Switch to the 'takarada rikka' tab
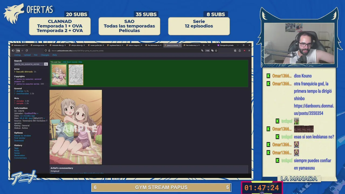345x194 pixels. 57,45
